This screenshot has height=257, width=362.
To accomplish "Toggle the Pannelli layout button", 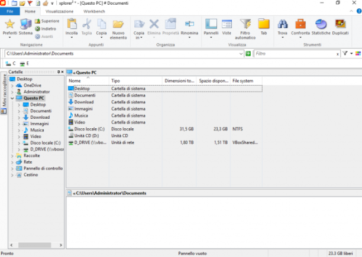I will 211,24.
